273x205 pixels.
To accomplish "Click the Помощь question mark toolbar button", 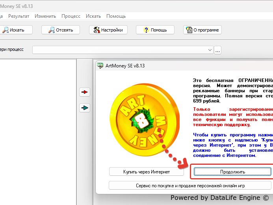I will tap(155, 30).
